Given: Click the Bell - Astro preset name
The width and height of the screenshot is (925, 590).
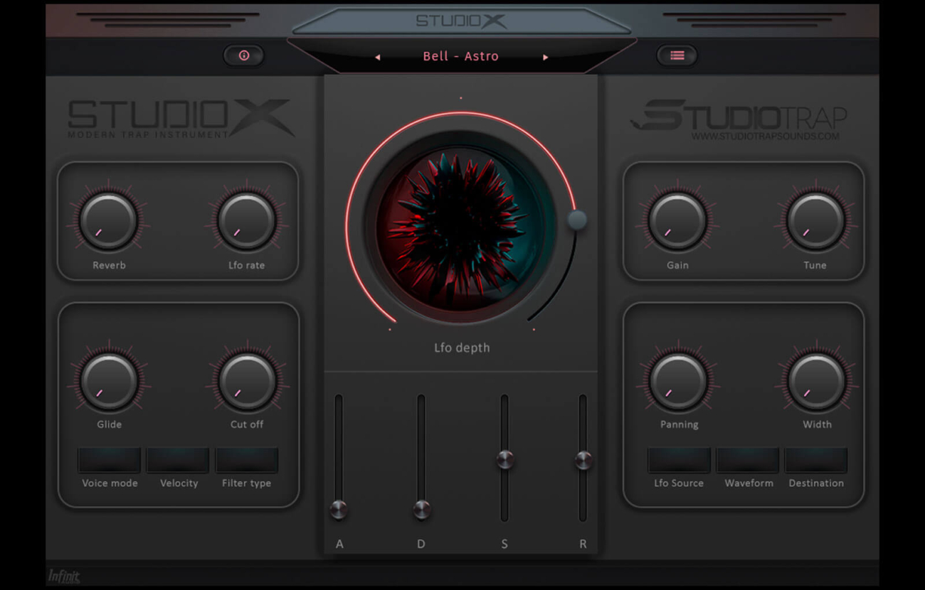Looking at the screenshot, I should click(460, 56).
